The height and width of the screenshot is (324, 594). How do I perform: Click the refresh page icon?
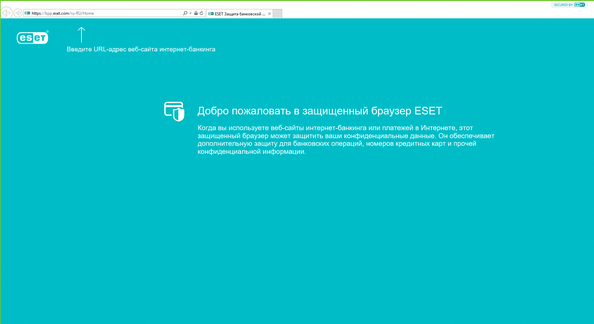click(x=201, y=13)
